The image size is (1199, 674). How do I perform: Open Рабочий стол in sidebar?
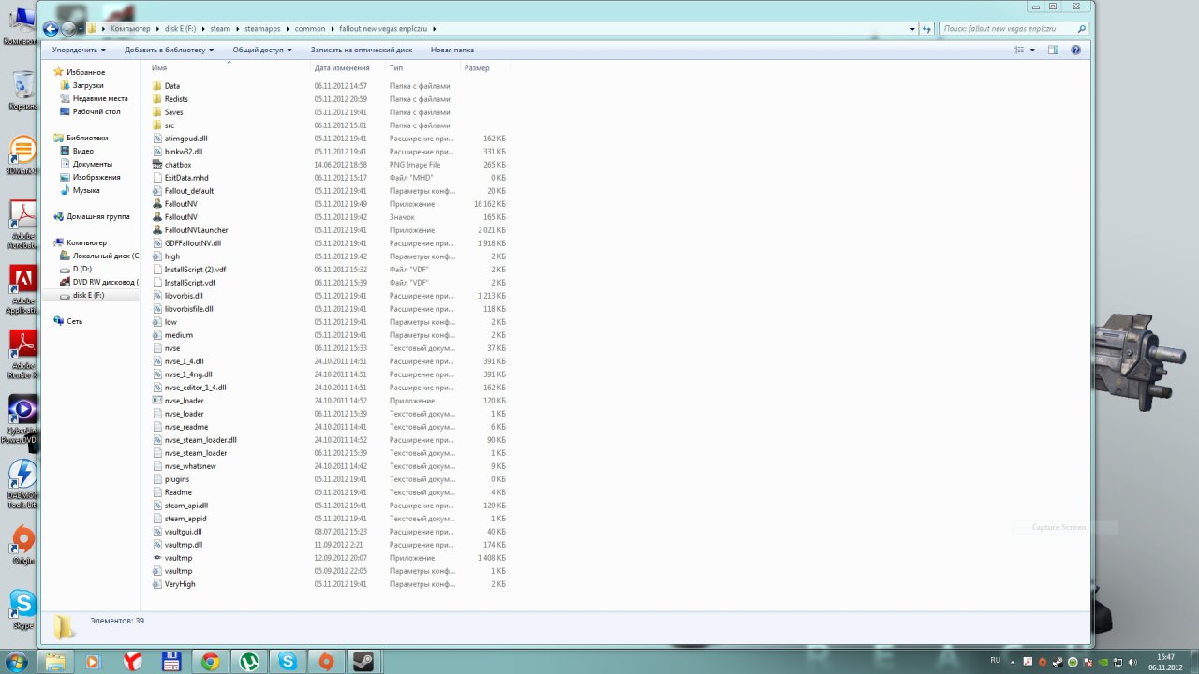point(96,111)
